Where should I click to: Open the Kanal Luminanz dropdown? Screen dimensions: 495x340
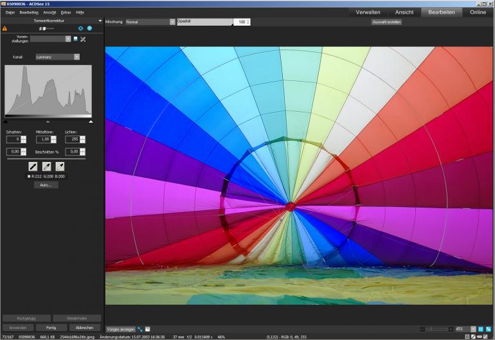pos(76,57)
